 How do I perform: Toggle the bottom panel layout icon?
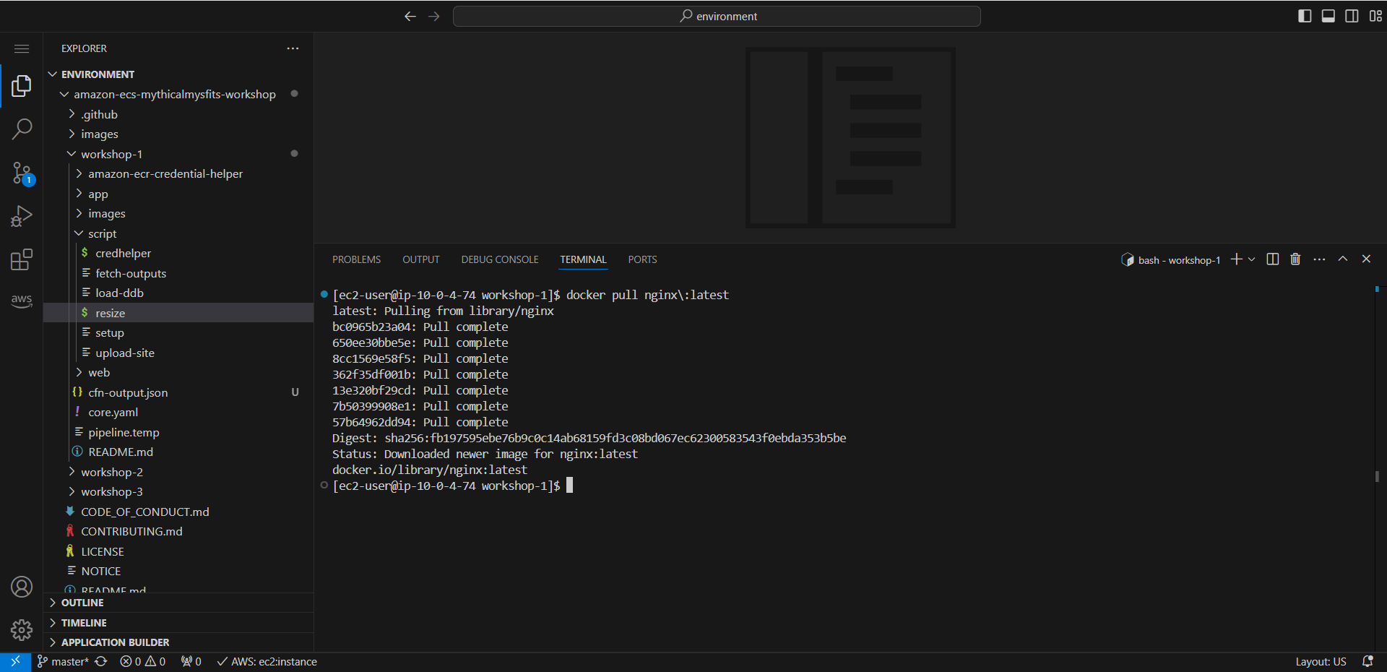click(x=1328, y=16)
